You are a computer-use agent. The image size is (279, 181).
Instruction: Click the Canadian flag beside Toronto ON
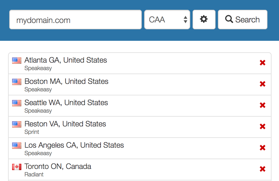(x=17, y=167)
